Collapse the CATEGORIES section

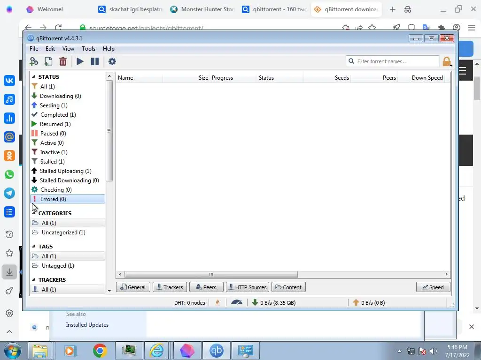click(33, 213)
